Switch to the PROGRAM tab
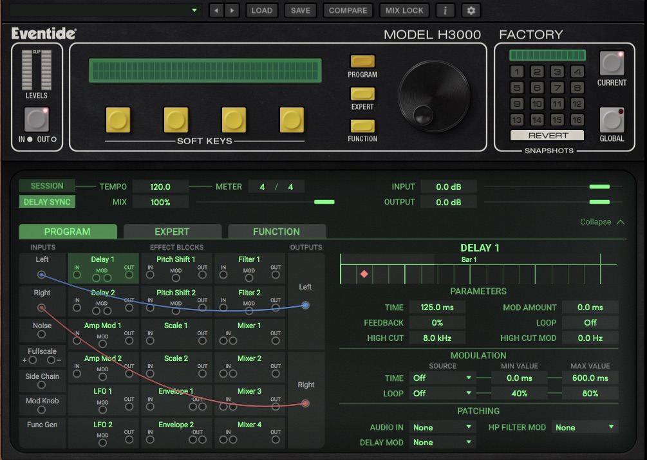 (68, 232)
